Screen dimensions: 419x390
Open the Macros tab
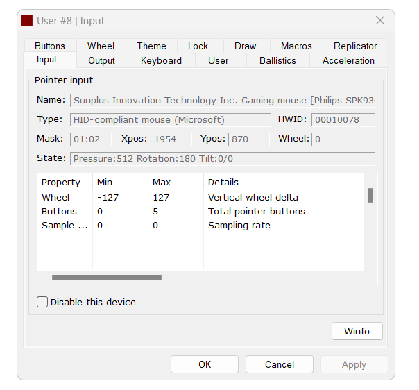[x=296, y=46]
